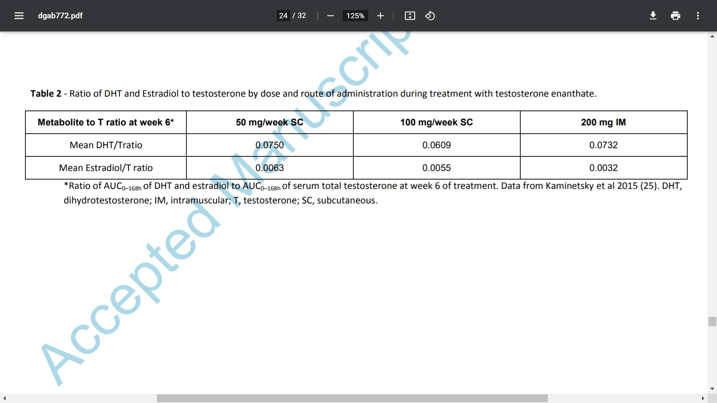Click the fit-to-page view icon
Screen dimensions: 717x403
[409, 16]
